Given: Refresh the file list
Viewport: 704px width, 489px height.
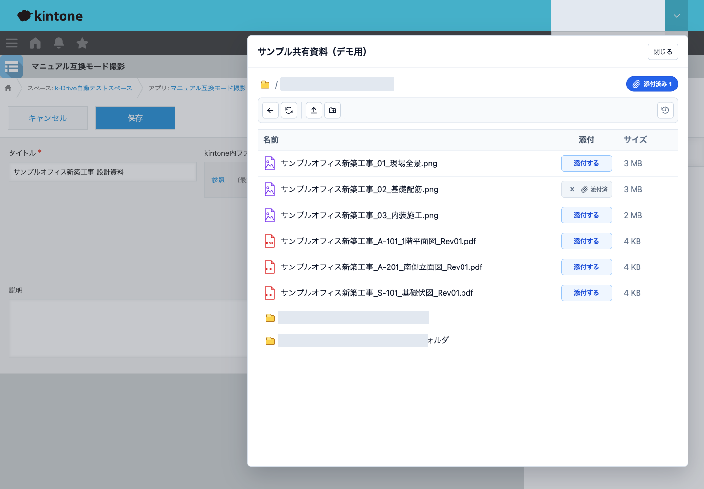Looking at the screenshot, I should [289, 111].
